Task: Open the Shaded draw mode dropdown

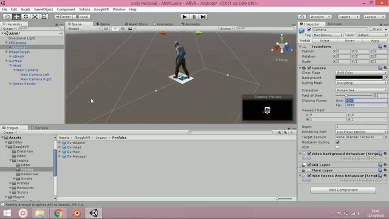Action: [84, 29]
